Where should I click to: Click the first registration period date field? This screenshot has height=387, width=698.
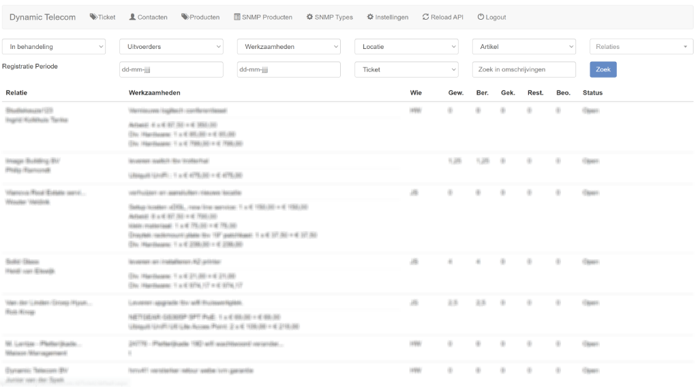[x=171, y=69]
